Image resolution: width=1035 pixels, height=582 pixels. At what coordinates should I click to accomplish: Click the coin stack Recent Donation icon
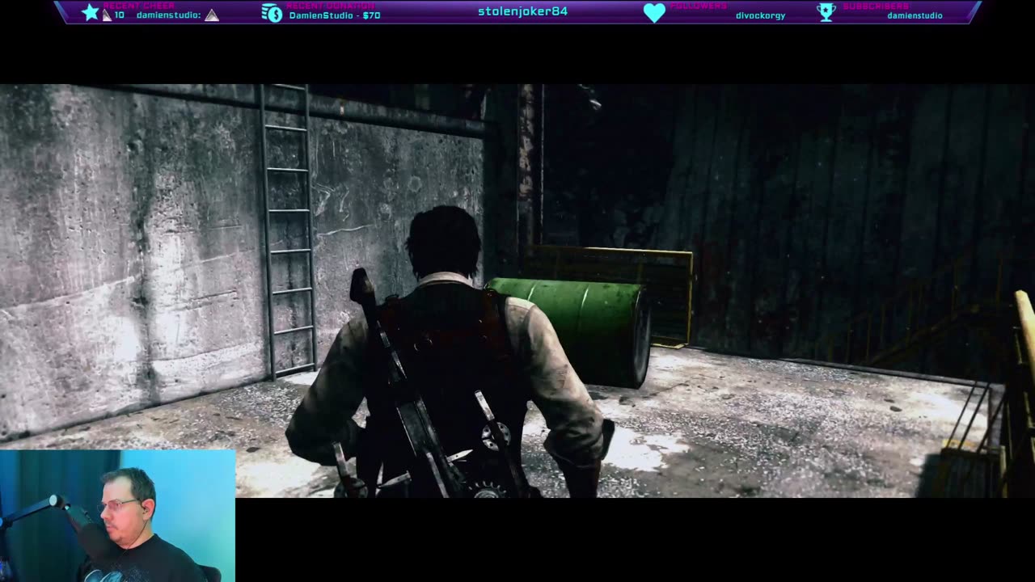pos(272,12)
